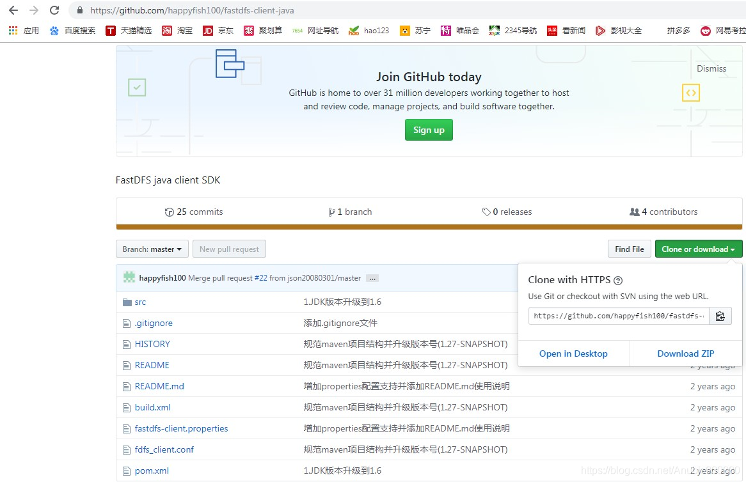Open the hao123 bookmark
746x482 pixels.
coord(369,31)
